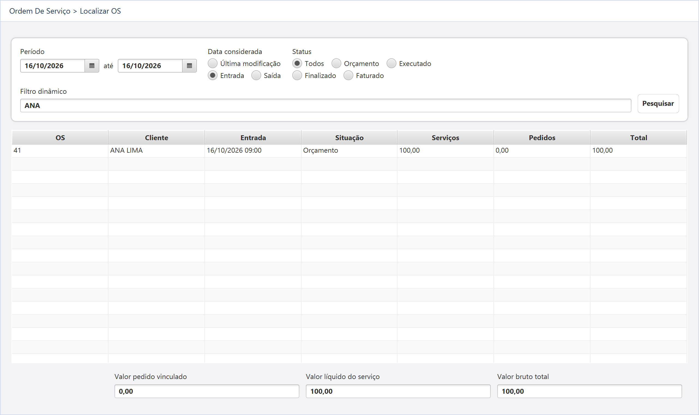
Task: Select OS number 41 cell
Action: pyautogui.click(x=60, y=151)
